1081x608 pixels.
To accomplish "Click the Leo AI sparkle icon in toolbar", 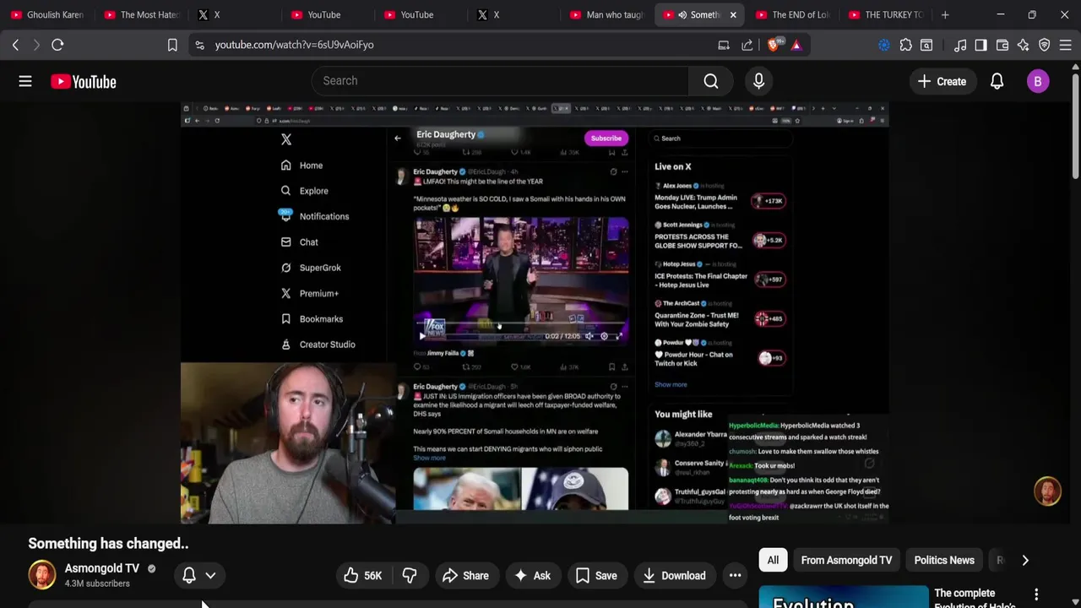I will (1024, 45).
